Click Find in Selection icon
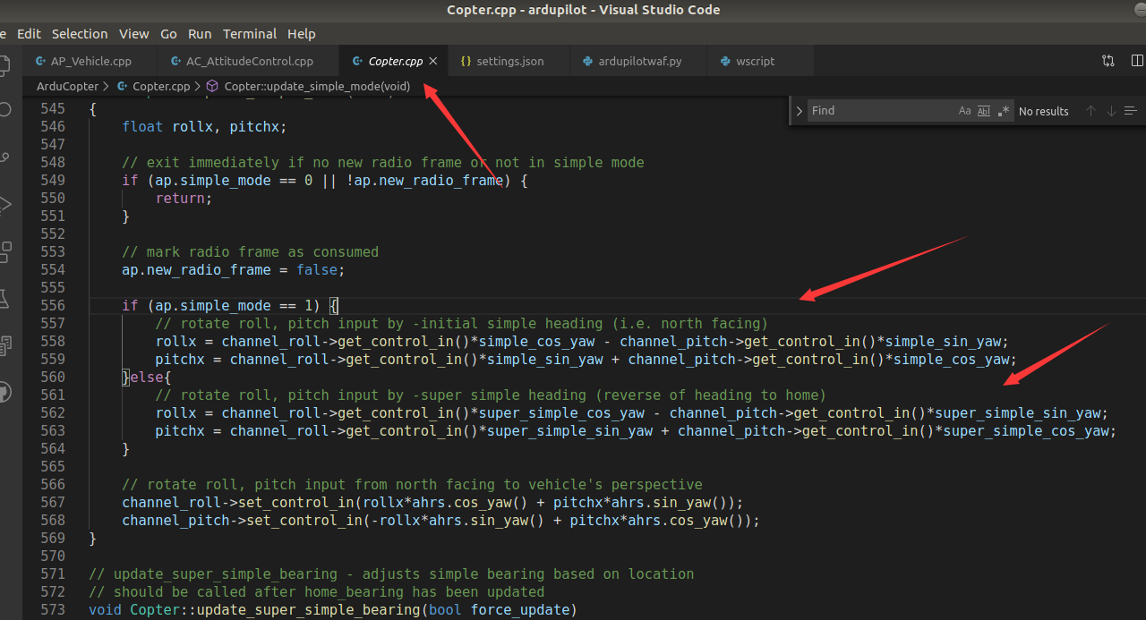The height and width of the screenshot is (620, 1146). [x=1131, y=111]
